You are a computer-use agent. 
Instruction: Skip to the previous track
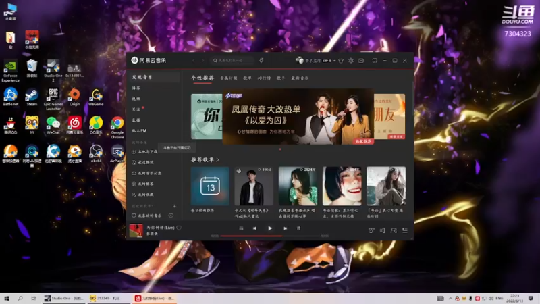[x=254, y=228]
